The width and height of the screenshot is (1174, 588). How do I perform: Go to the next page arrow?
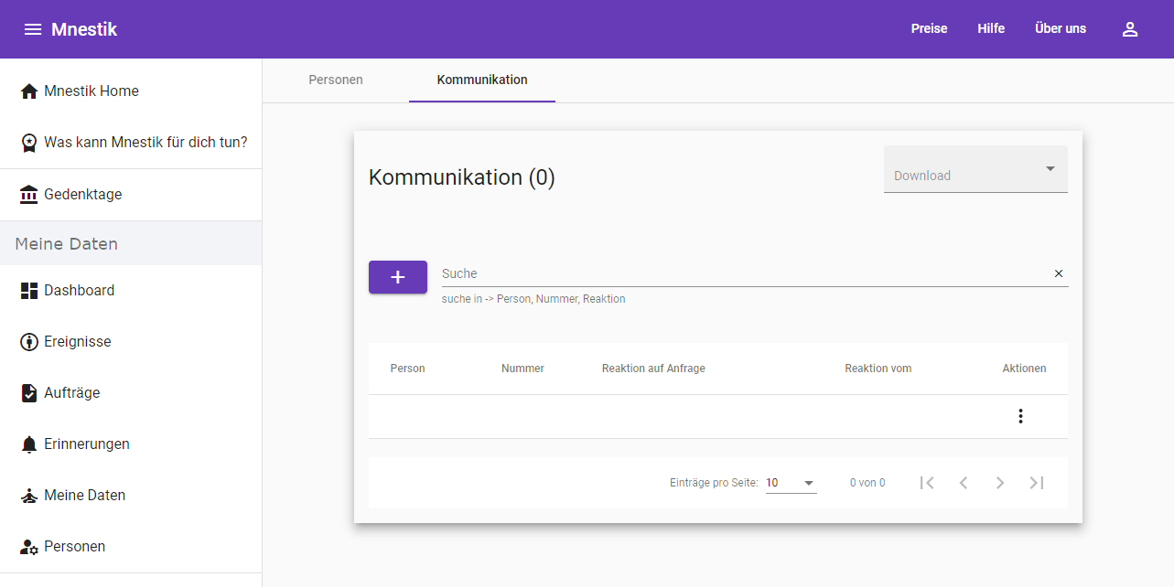coord(999,483)
